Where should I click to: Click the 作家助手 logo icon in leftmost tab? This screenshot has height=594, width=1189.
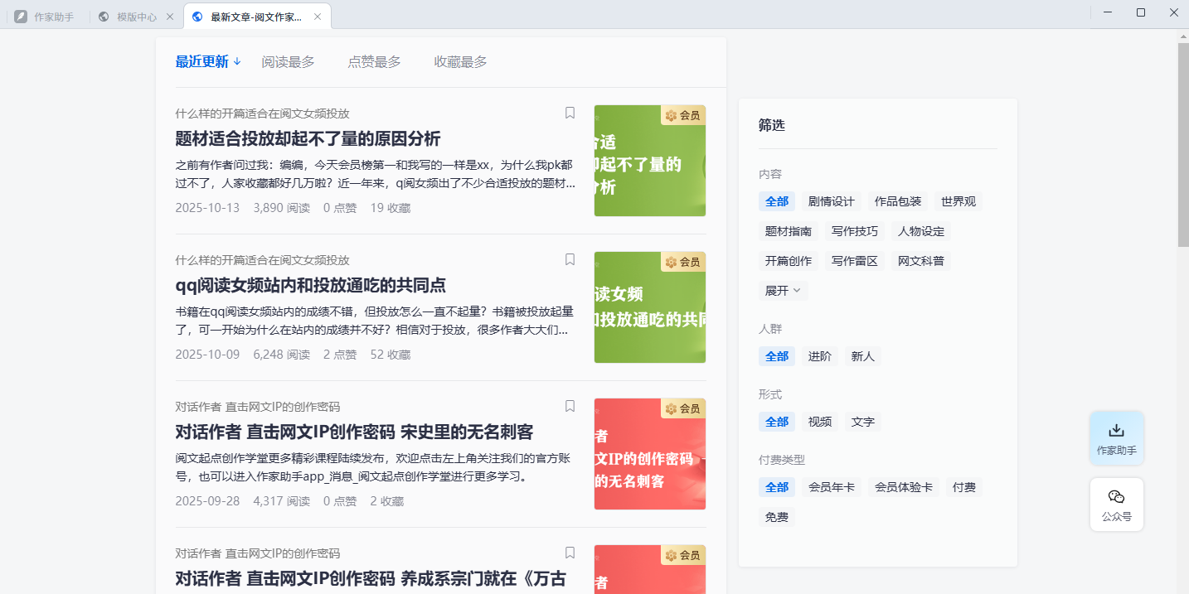click(x=21, y=14)
